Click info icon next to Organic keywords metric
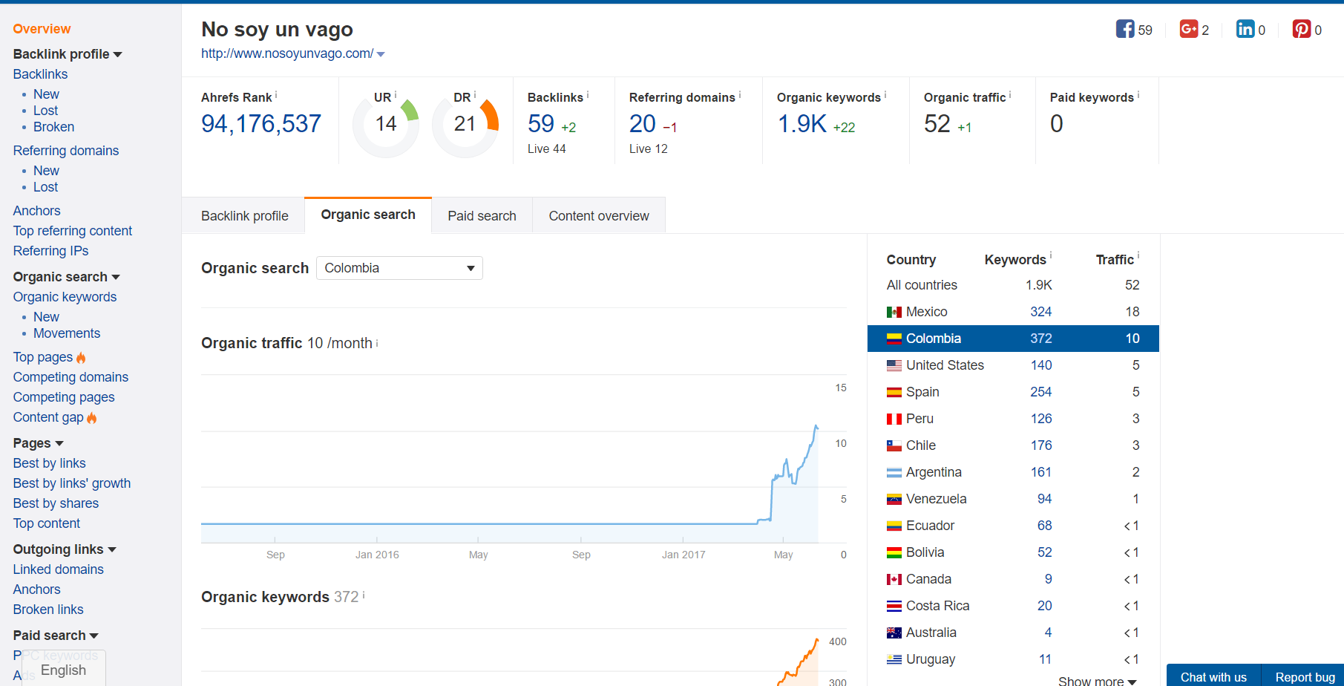 (885, 94)
